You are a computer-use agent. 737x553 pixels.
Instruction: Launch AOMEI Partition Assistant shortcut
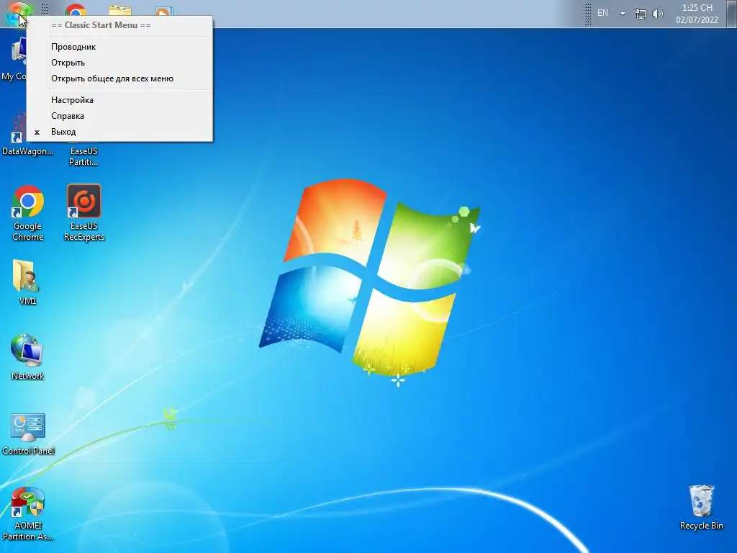pyautogui.click(x=28, y=513)
